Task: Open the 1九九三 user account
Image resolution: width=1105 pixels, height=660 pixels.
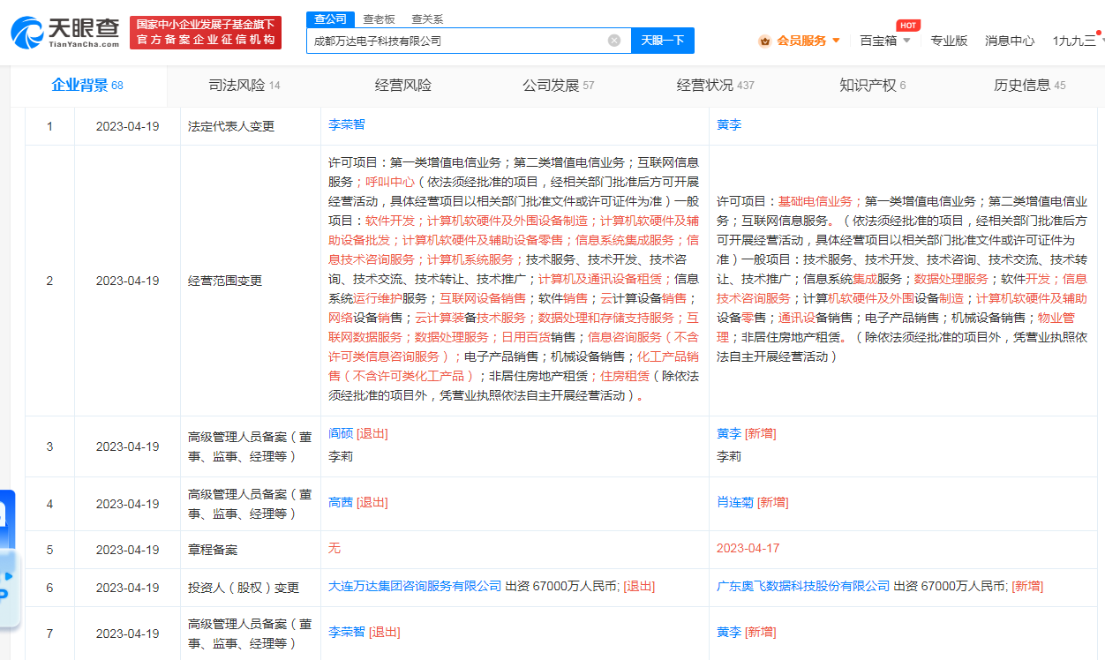Action: pyautogui.click(x=1073, y=41)
